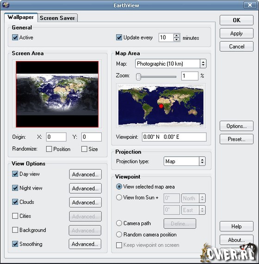Choose Random camera position option
This screenshot has height=264, width=259.
119,234
